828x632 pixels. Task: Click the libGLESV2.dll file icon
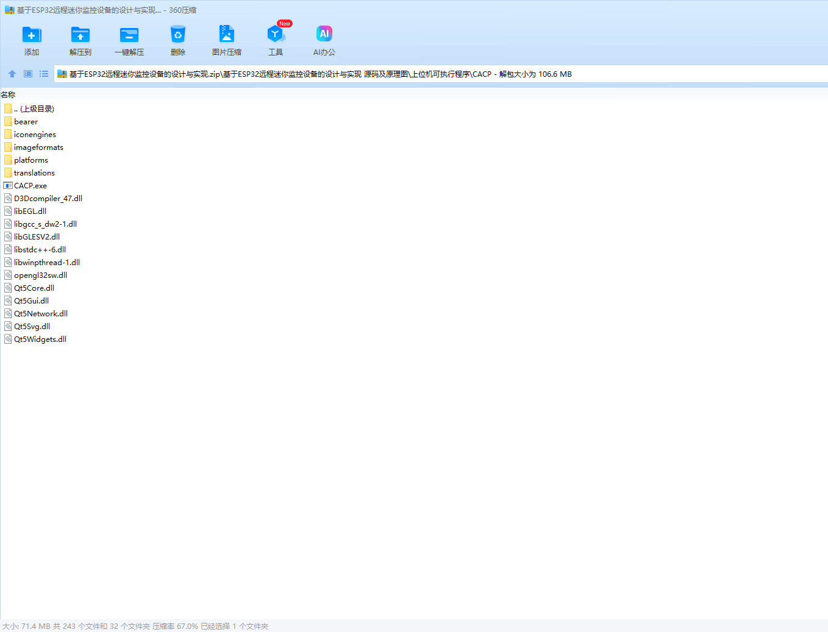coord(8,237)
